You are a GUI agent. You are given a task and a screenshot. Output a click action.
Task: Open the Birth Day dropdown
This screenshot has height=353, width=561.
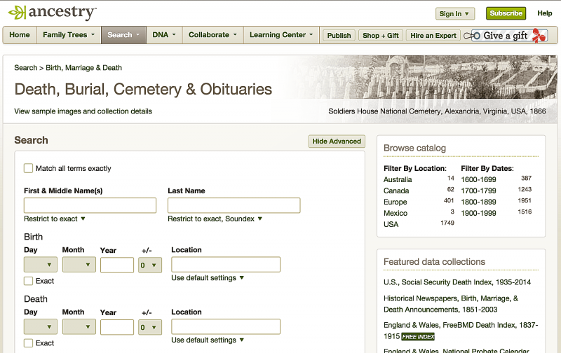[x=41, y=265]
